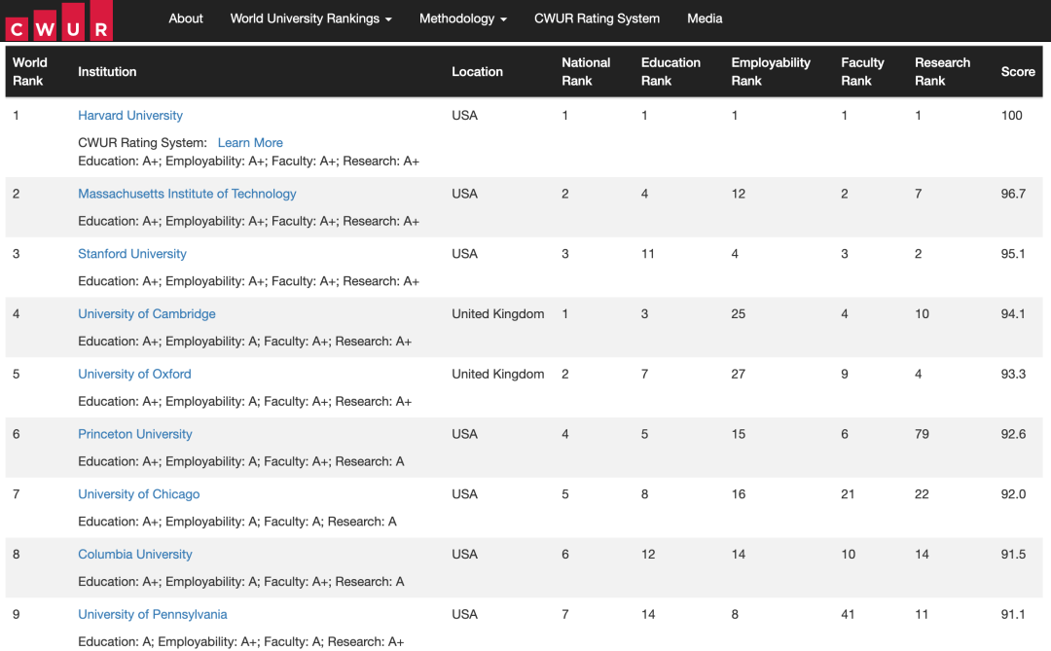This screenshot has width=1051, height=651.
Task: Open Harvard University link
Action: coord(130,116)
